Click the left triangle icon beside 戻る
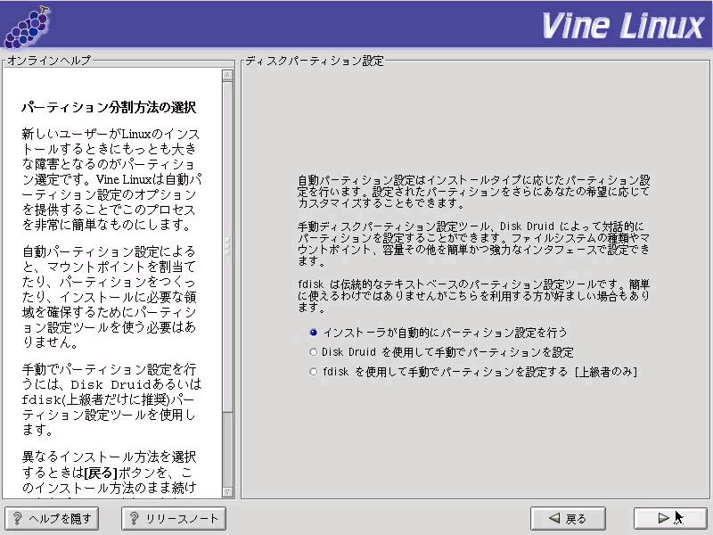Image resolution: width=713 pixels, height=535 pixels. pos(553,518)
